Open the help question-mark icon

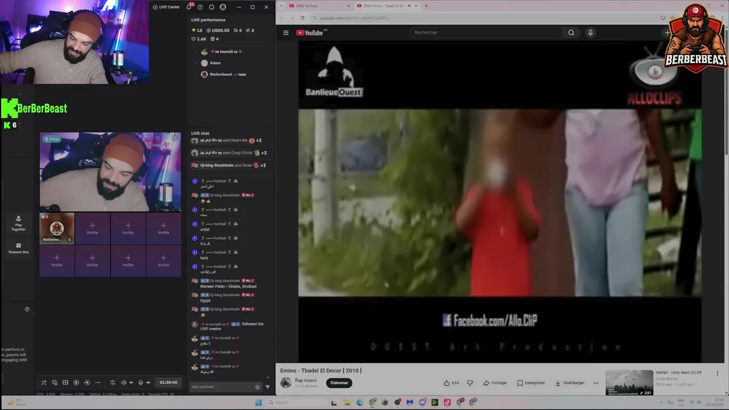200,7
